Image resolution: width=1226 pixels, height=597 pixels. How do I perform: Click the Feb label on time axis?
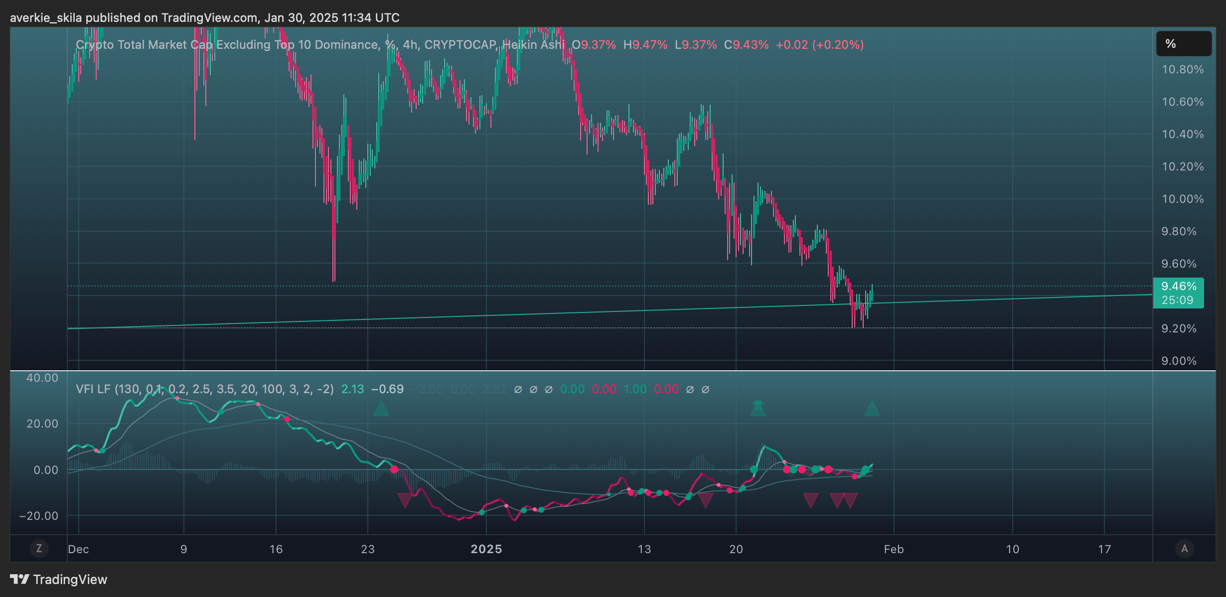tap(894, 549)
